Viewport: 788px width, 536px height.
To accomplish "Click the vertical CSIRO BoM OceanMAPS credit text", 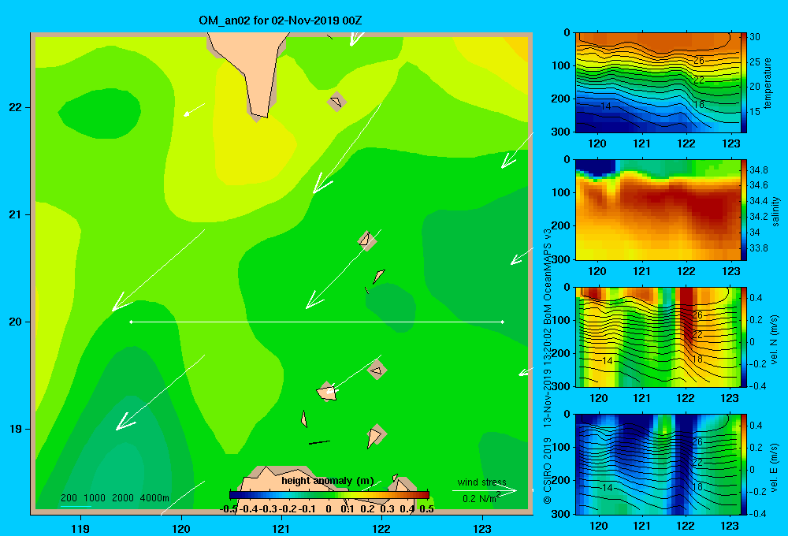I will pos(548,367).
